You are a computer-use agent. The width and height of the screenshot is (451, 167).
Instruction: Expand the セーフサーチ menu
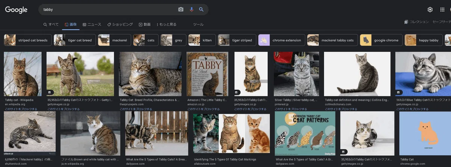pos(442,22)
